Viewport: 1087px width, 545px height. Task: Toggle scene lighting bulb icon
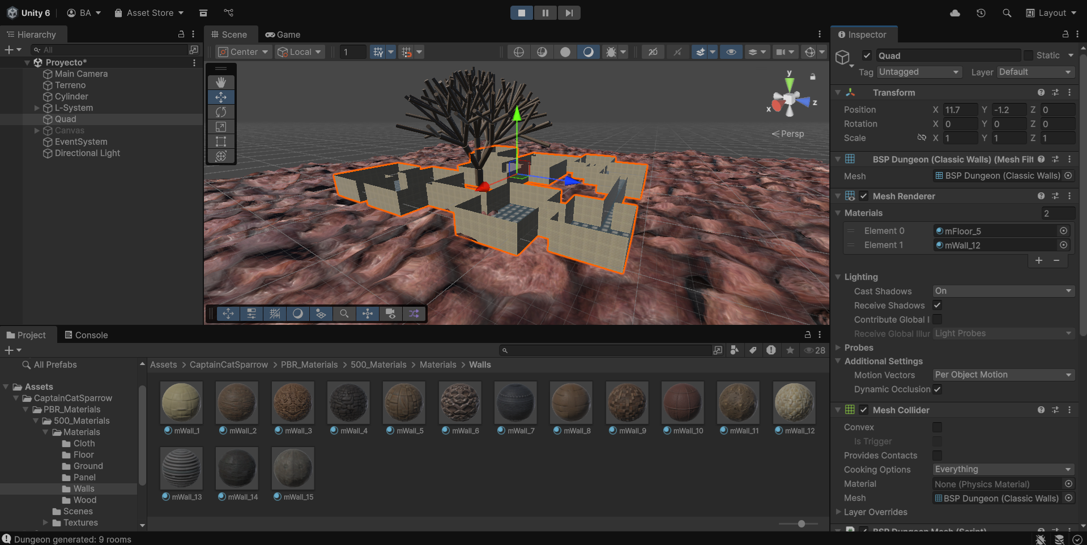pos(677,52)
